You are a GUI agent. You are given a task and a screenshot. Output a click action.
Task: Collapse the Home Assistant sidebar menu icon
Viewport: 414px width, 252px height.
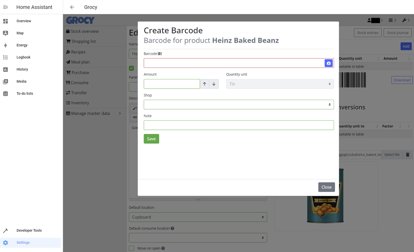point(5,7)
